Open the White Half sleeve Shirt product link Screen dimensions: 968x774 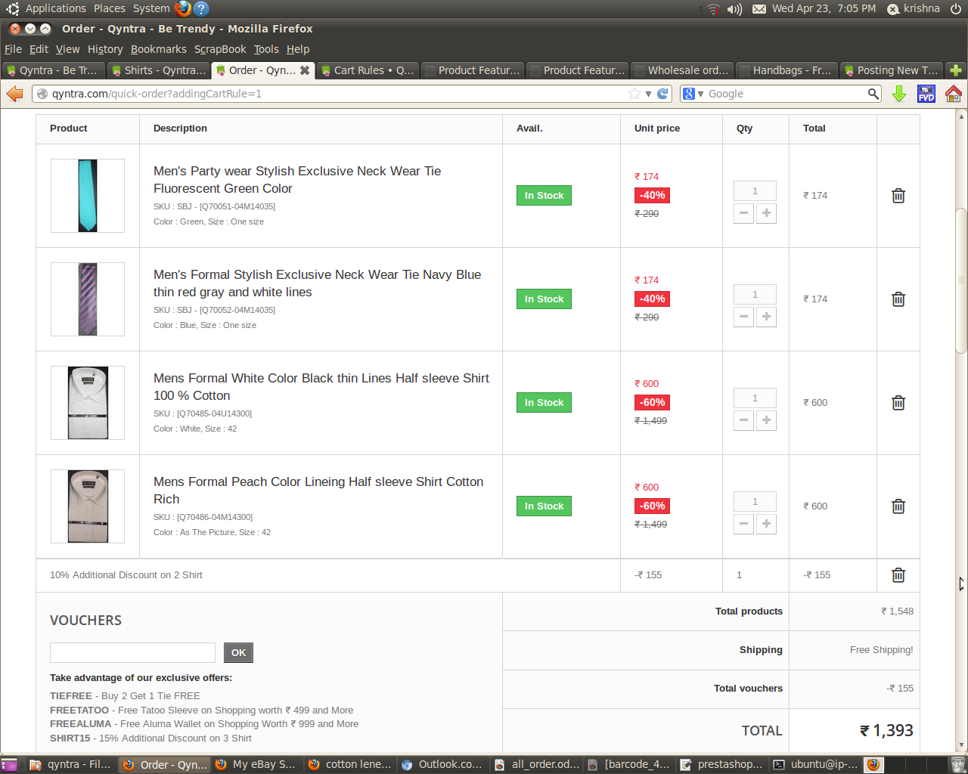321,387
